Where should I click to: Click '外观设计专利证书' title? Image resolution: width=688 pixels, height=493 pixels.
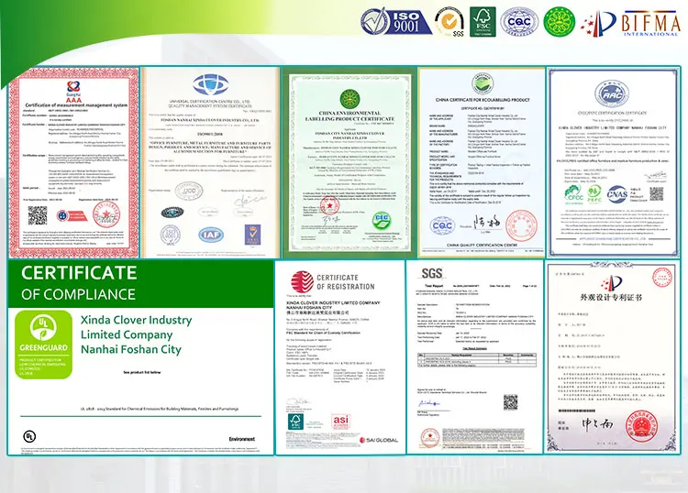click(x=611, y=297)
